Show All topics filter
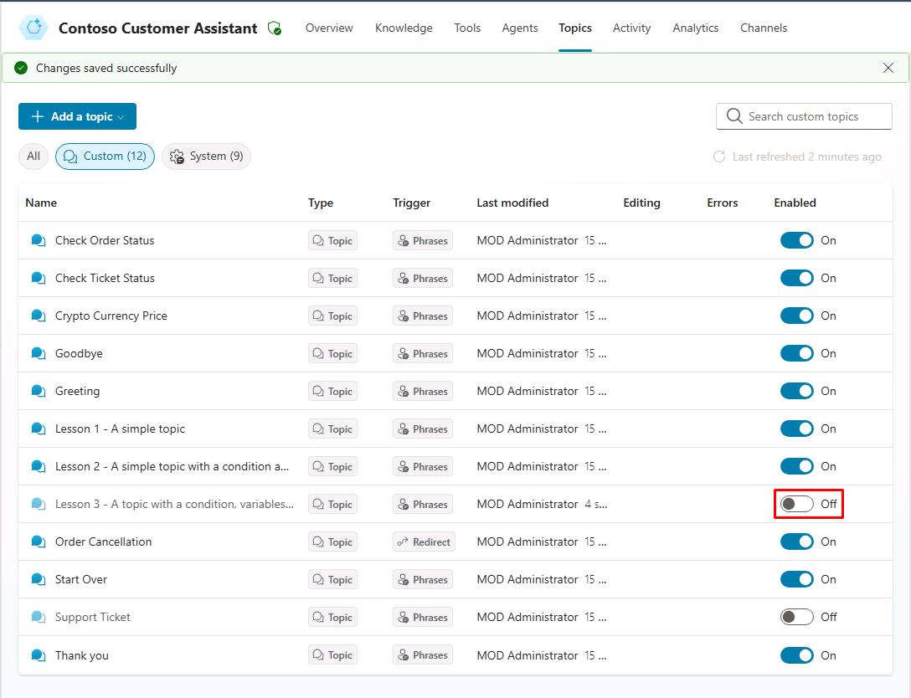 (x=33, y=157)
